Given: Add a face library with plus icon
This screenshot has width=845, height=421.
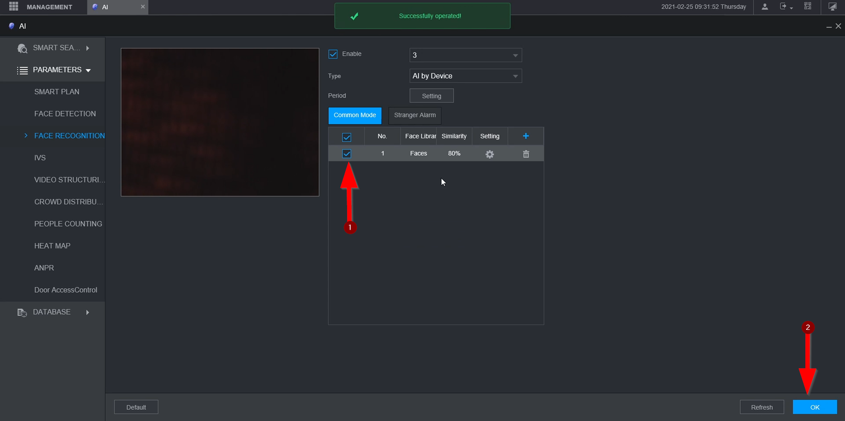Looking at the screenshot, I should click(x=526, y=136).
